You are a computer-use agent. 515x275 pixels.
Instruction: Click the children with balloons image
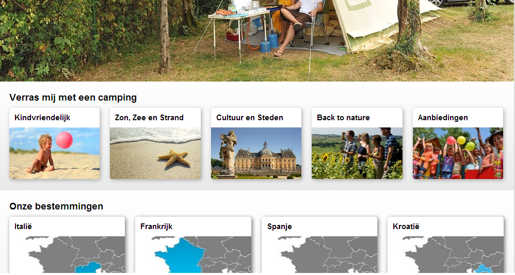(x=458, y=153)
